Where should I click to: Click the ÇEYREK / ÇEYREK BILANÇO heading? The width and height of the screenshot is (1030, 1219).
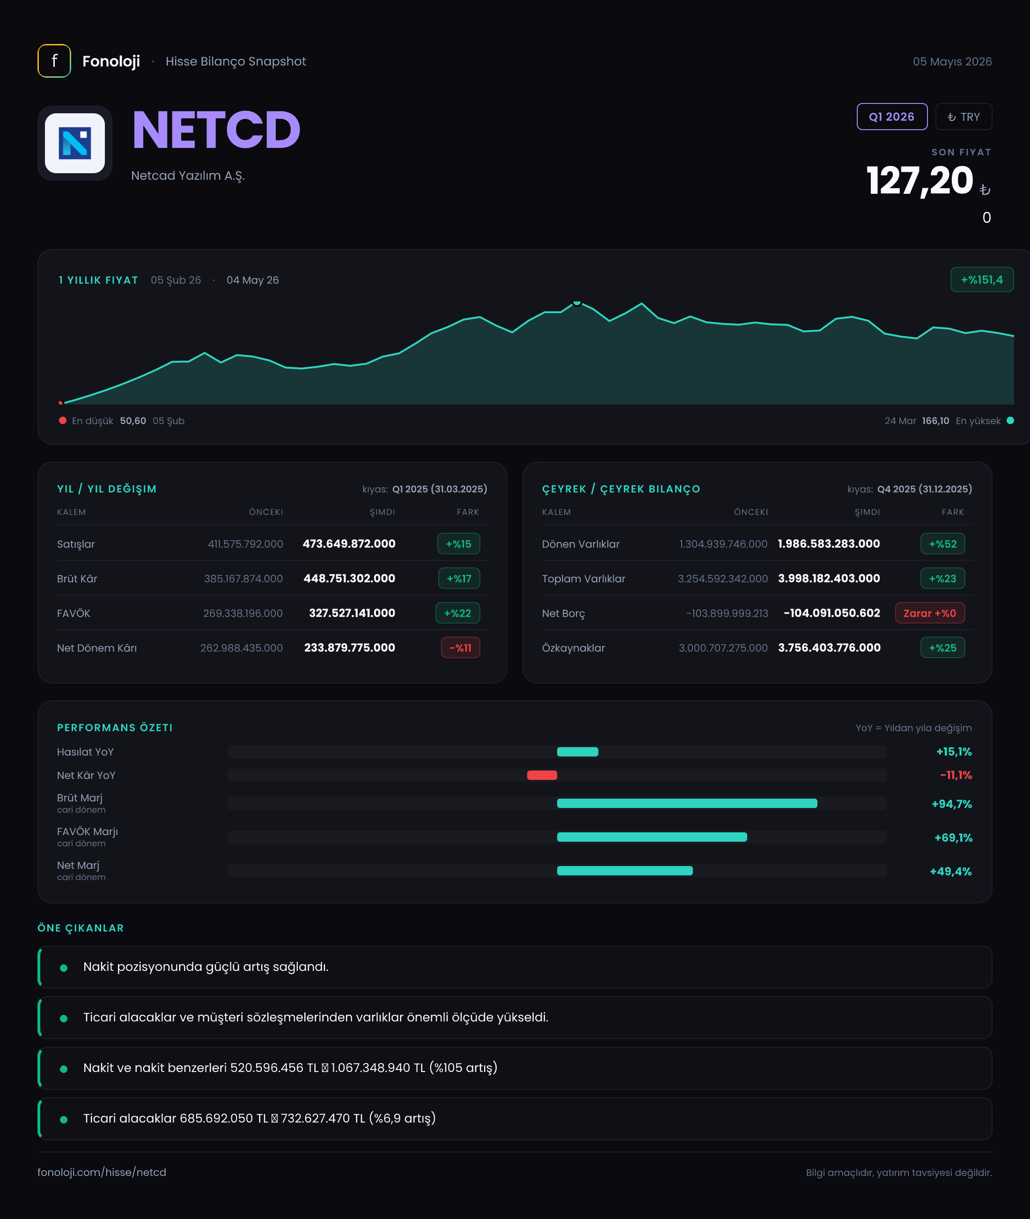click(621, 489)
